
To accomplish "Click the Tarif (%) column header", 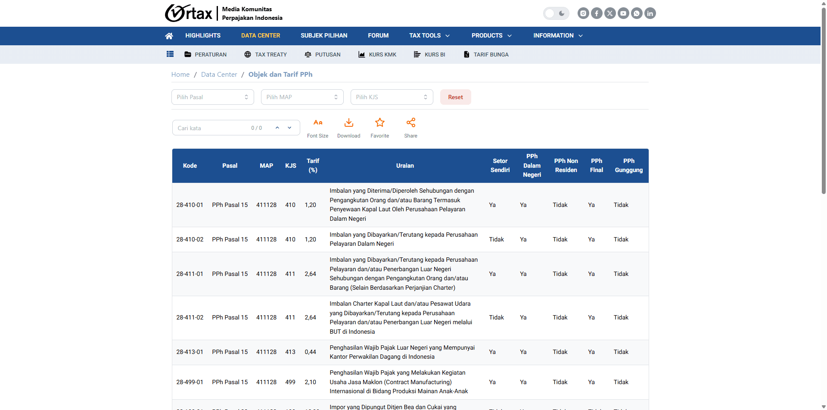I will (313, 166).
